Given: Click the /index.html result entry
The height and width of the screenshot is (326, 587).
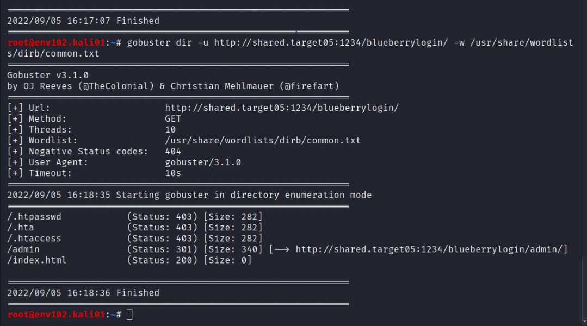Looking at the screenshot, I should click(x=37, y=260).
